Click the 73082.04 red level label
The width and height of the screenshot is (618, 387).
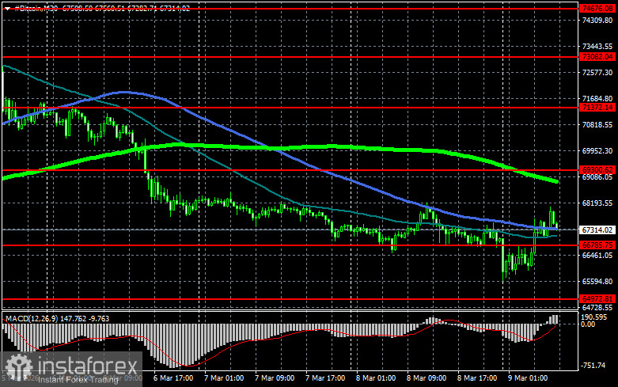598,57
